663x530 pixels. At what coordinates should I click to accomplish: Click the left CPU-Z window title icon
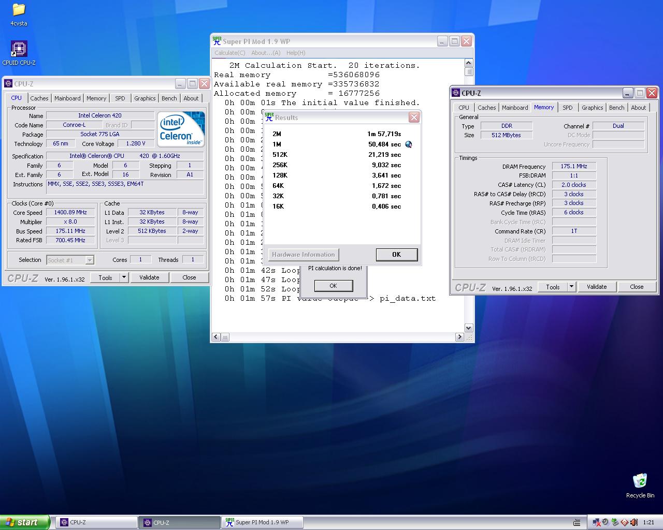coord(9,84)
